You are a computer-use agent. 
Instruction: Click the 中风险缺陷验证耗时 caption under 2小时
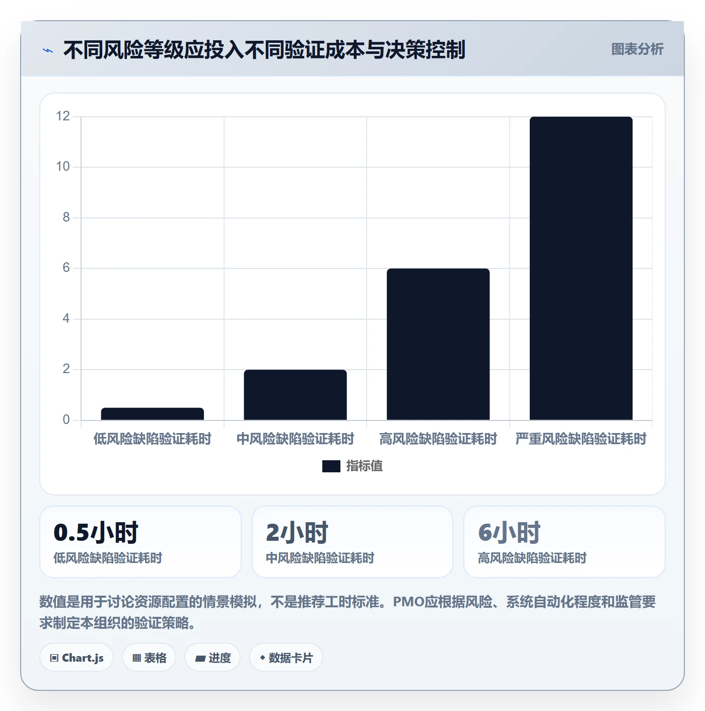point(320,558)
